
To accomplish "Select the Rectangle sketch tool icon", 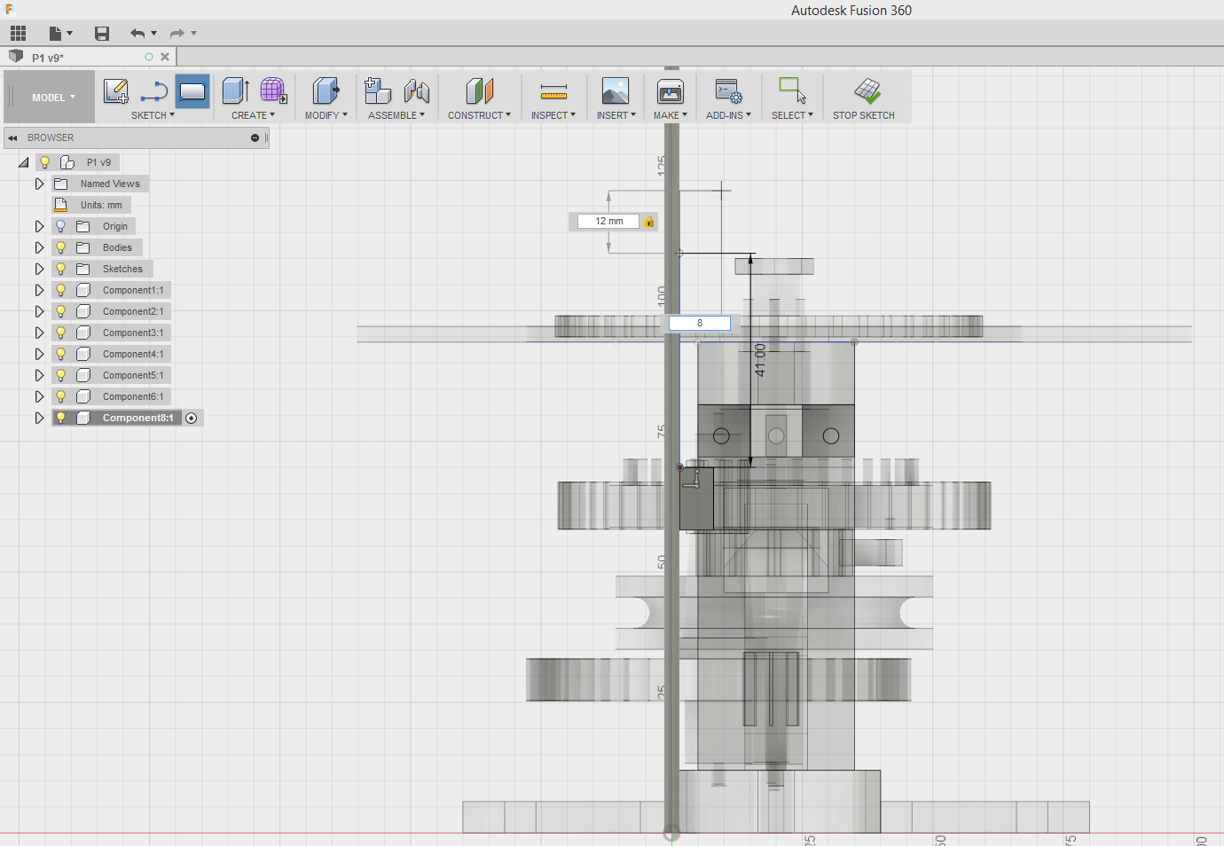I will (192, 91).
